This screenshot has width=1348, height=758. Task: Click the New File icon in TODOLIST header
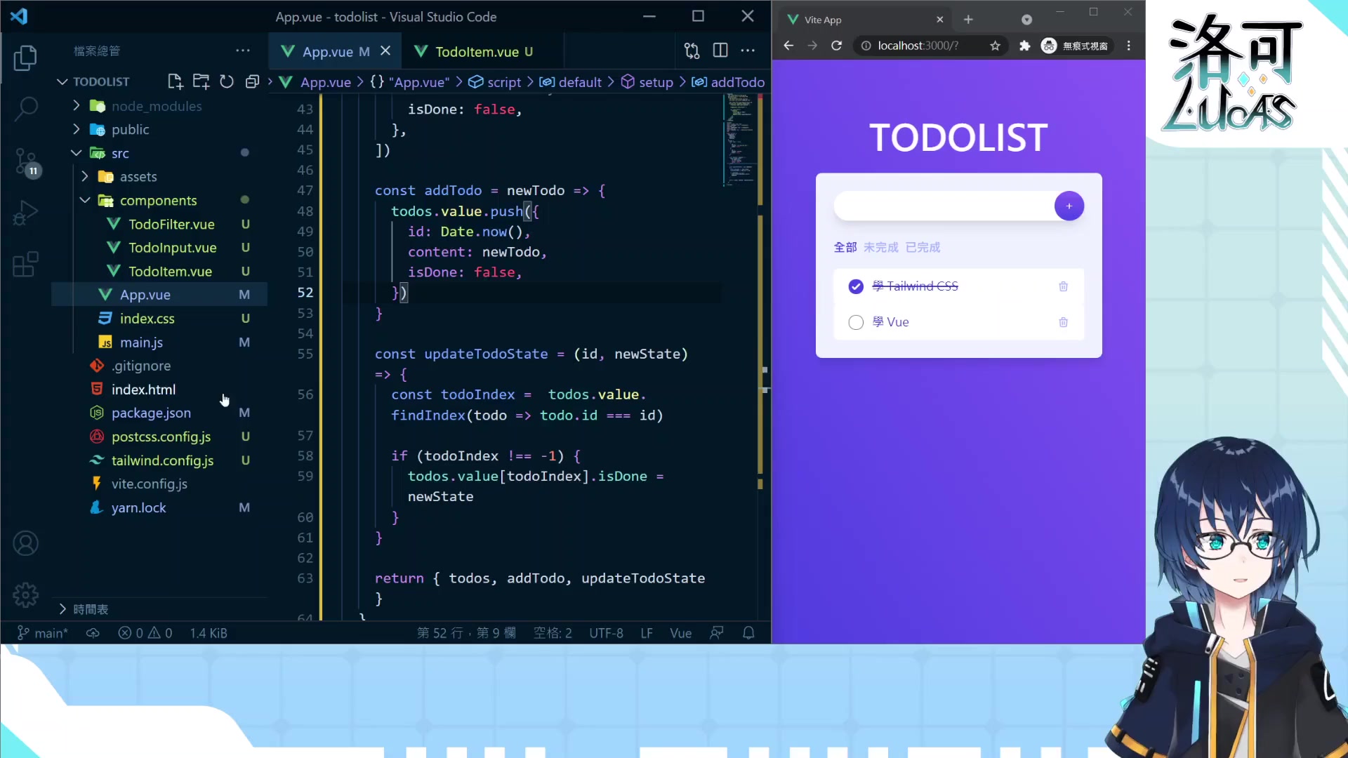(x=175, y=81)
